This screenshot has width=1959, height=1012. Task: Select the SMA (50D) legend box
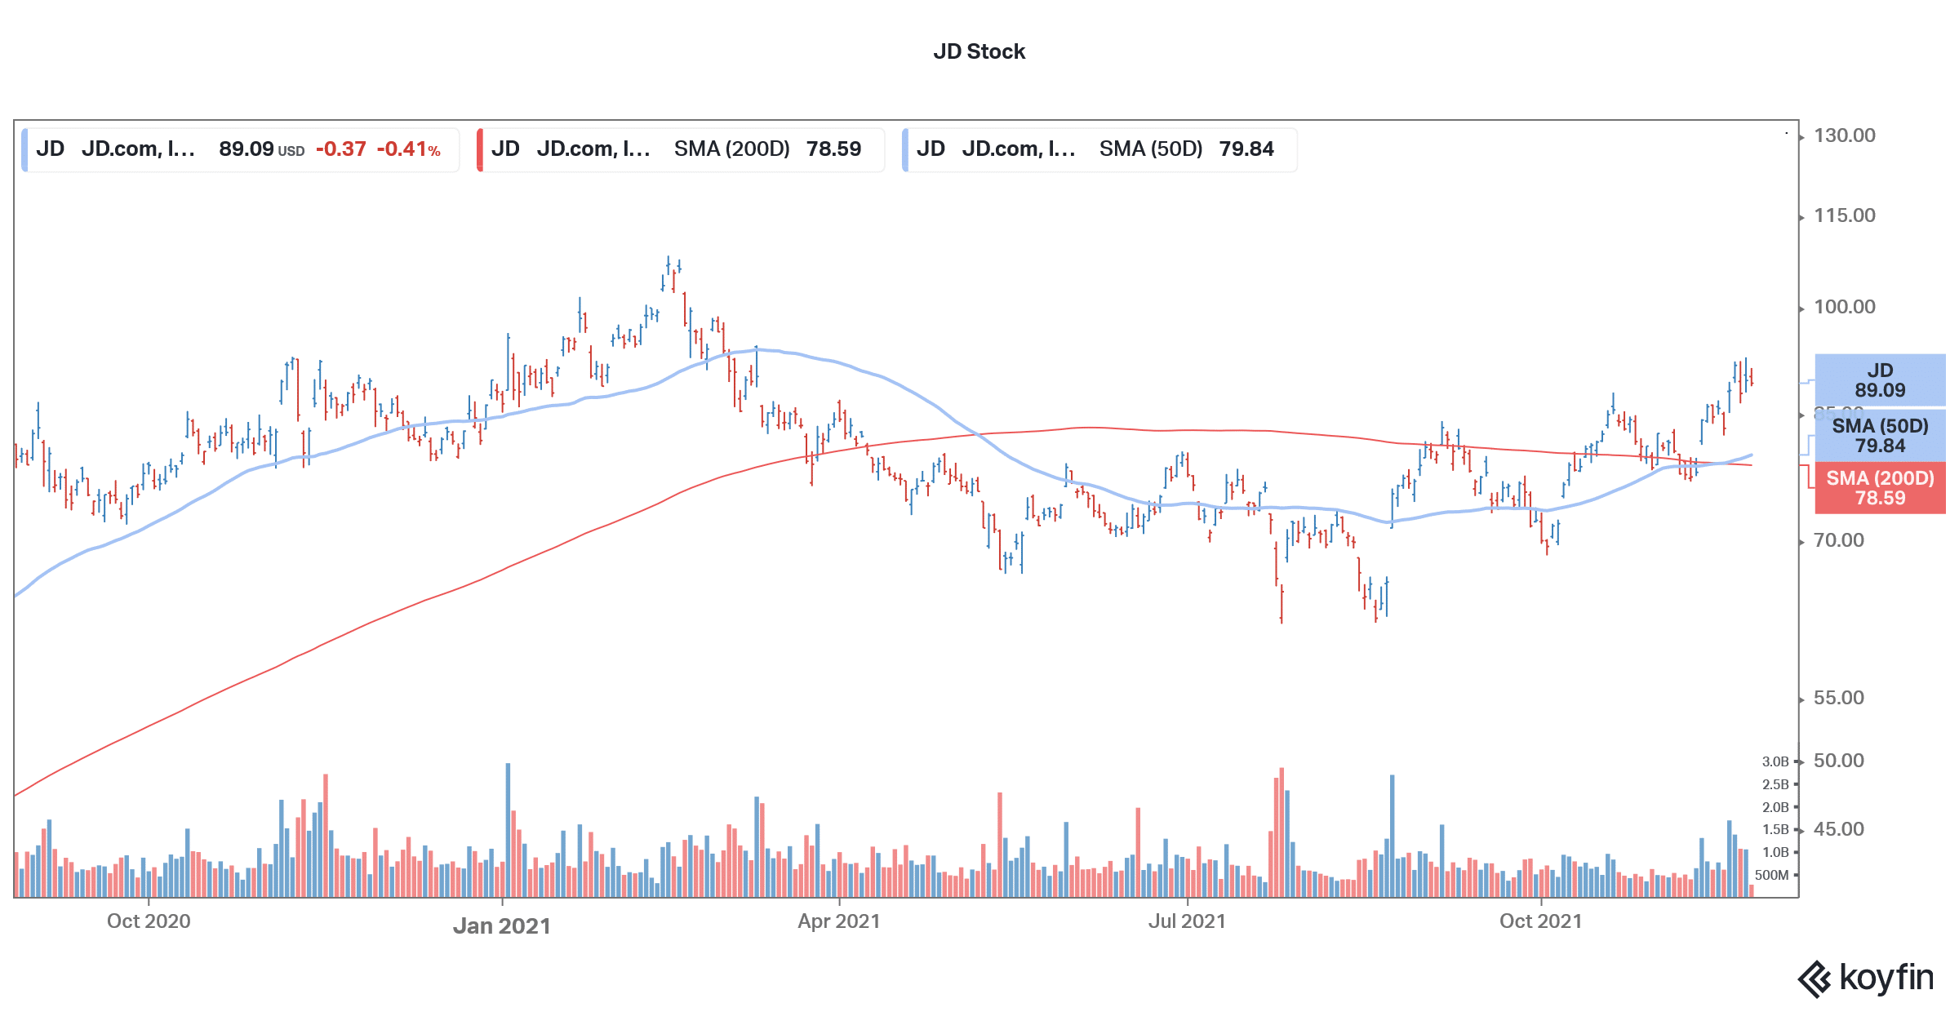tap(1099, 149)
